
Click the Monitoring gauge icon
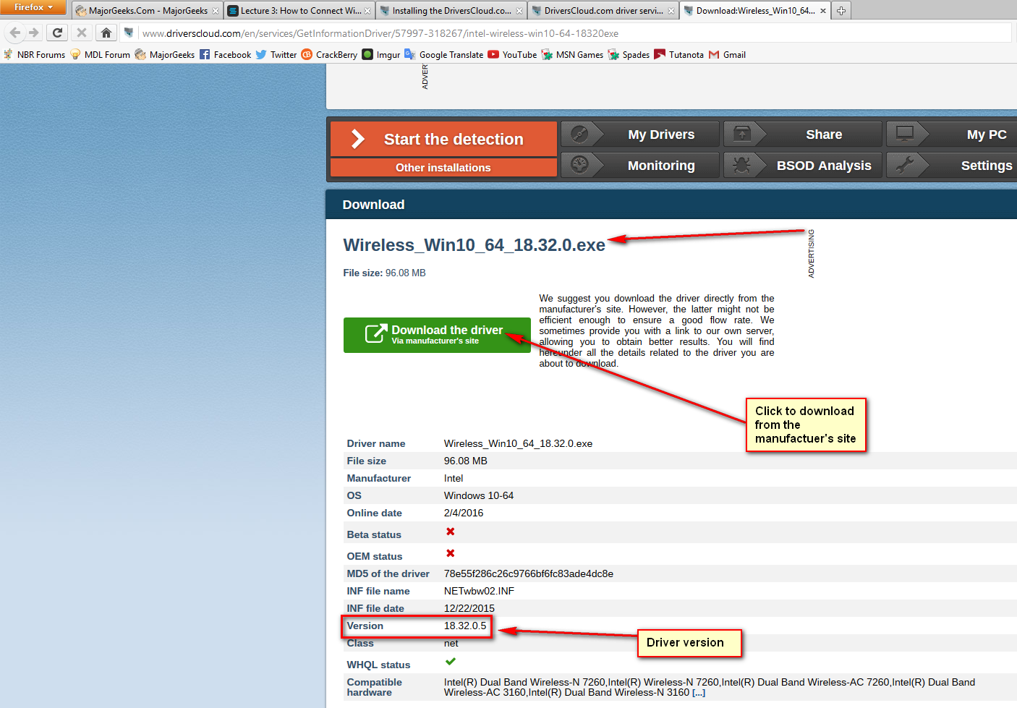pos(579,165)
